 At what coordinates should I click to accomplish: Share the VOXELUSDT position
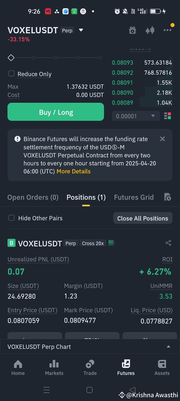pyautogui.click(x=168, y=243)
